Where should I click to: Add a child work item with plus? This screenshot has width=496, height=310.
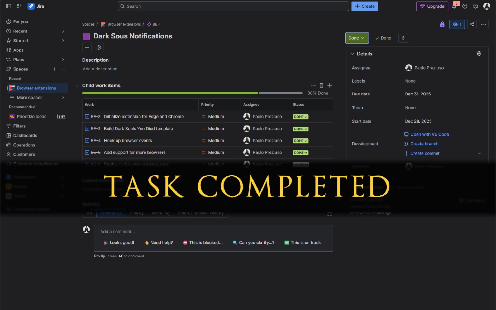tap(329, 86)
